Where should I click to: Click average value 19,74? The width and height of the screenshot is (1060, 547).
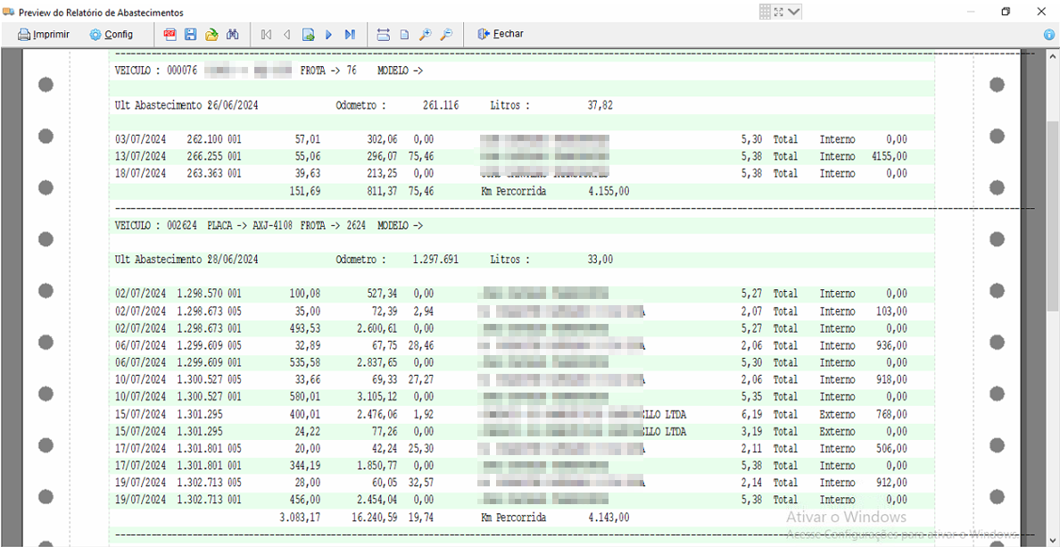click(421, 518)
